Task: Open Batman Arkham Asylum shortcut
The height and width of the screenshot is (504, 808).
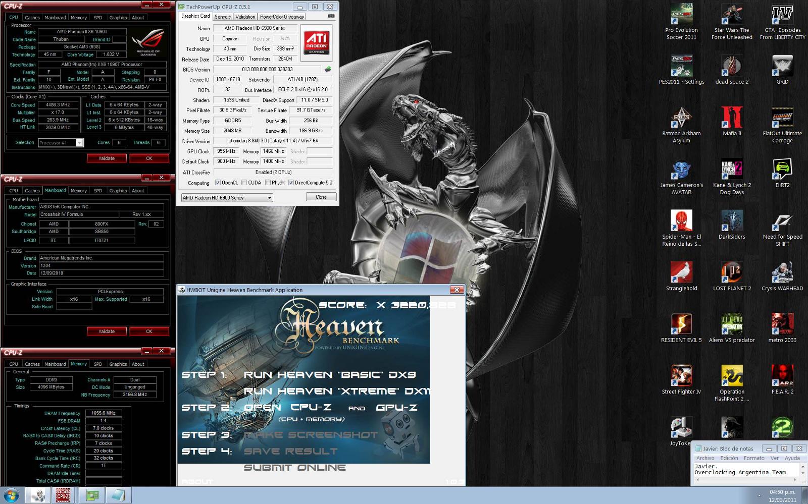Action: point(681,125)
